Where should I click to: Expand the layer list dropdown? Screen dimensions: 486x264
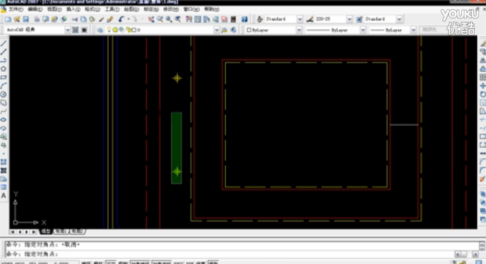[217, 30]
